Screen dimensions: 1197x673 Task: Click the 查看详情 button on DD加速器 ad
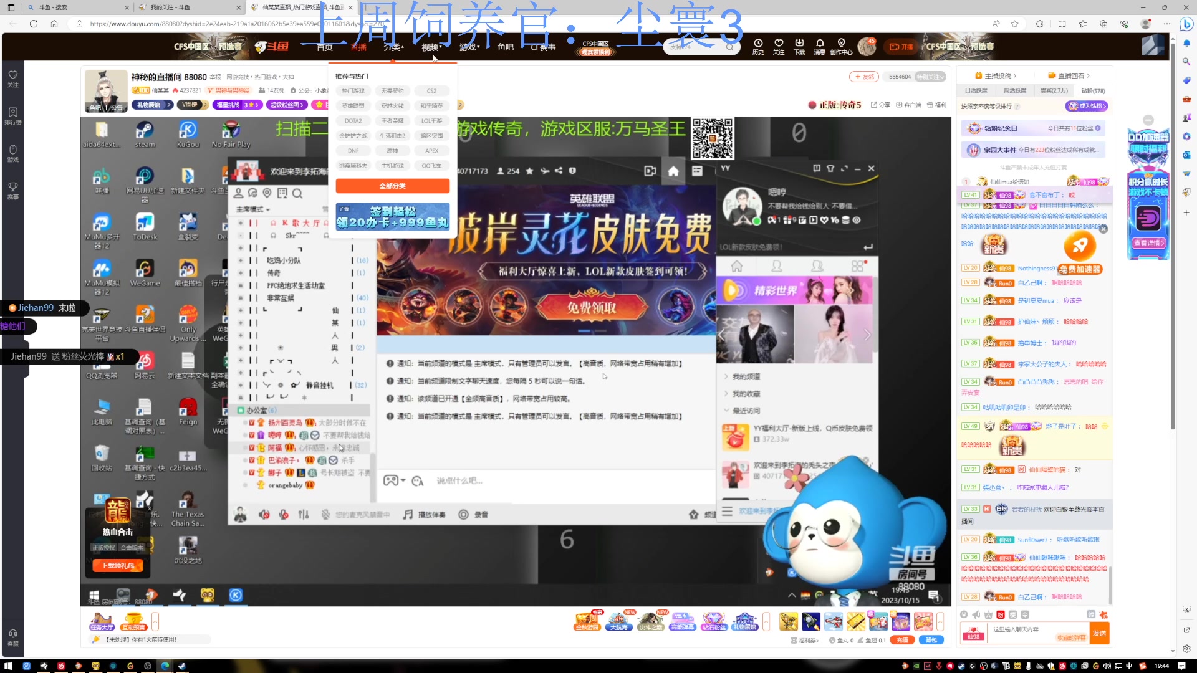click(x=1148, y=243)
